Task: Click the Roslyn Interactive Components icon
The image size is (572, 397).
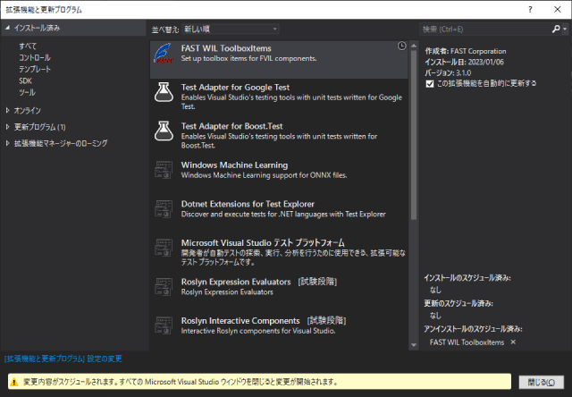Action: [x=164, y=325]
